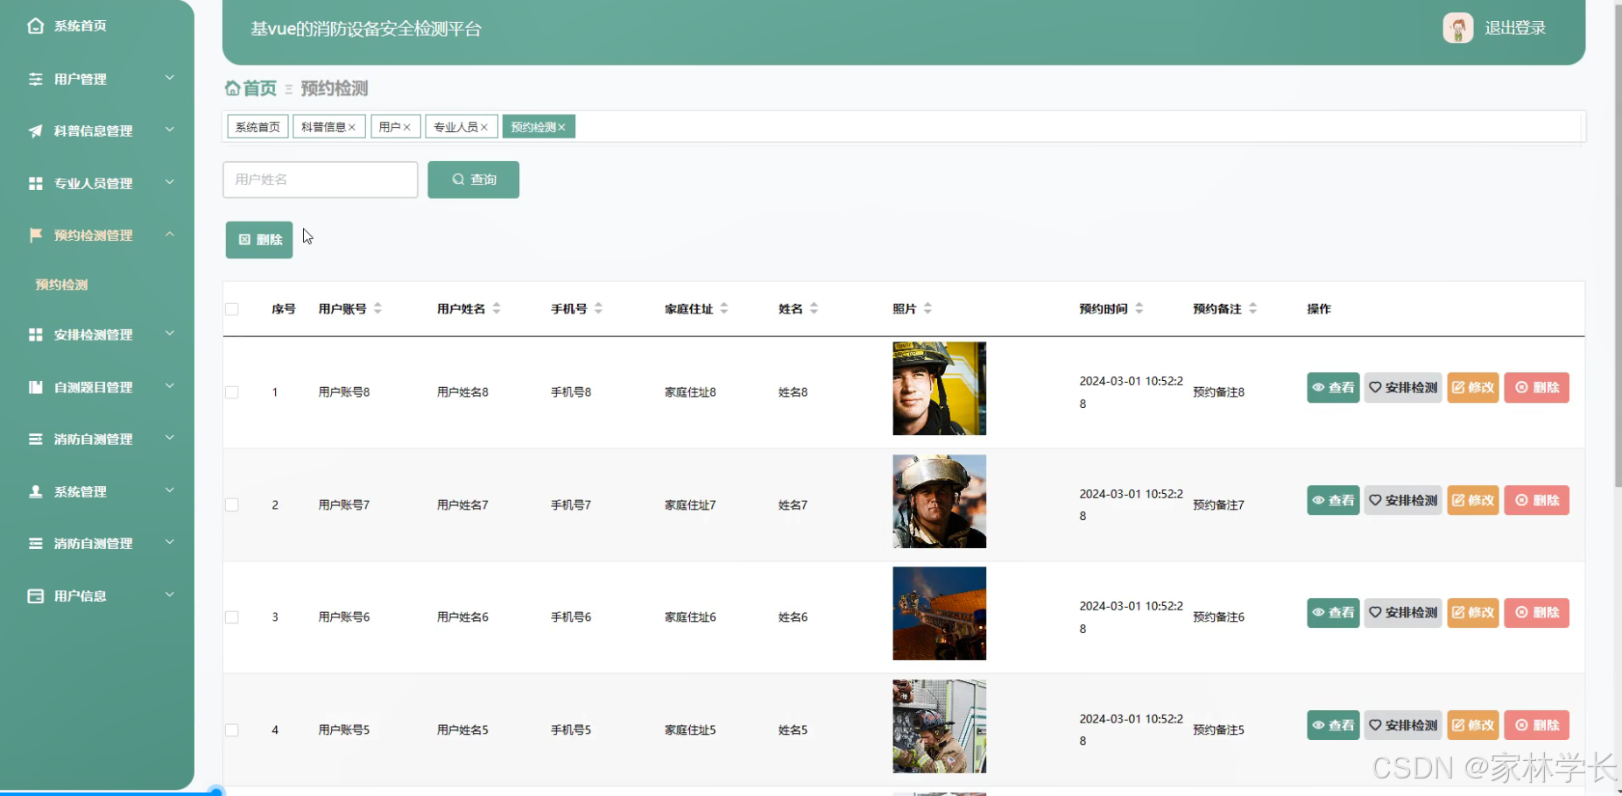Image resolution: width=1622 pixels, height=796 pixels.
Task: Click the 用户姓名 search input field
Action: (321, 180)
